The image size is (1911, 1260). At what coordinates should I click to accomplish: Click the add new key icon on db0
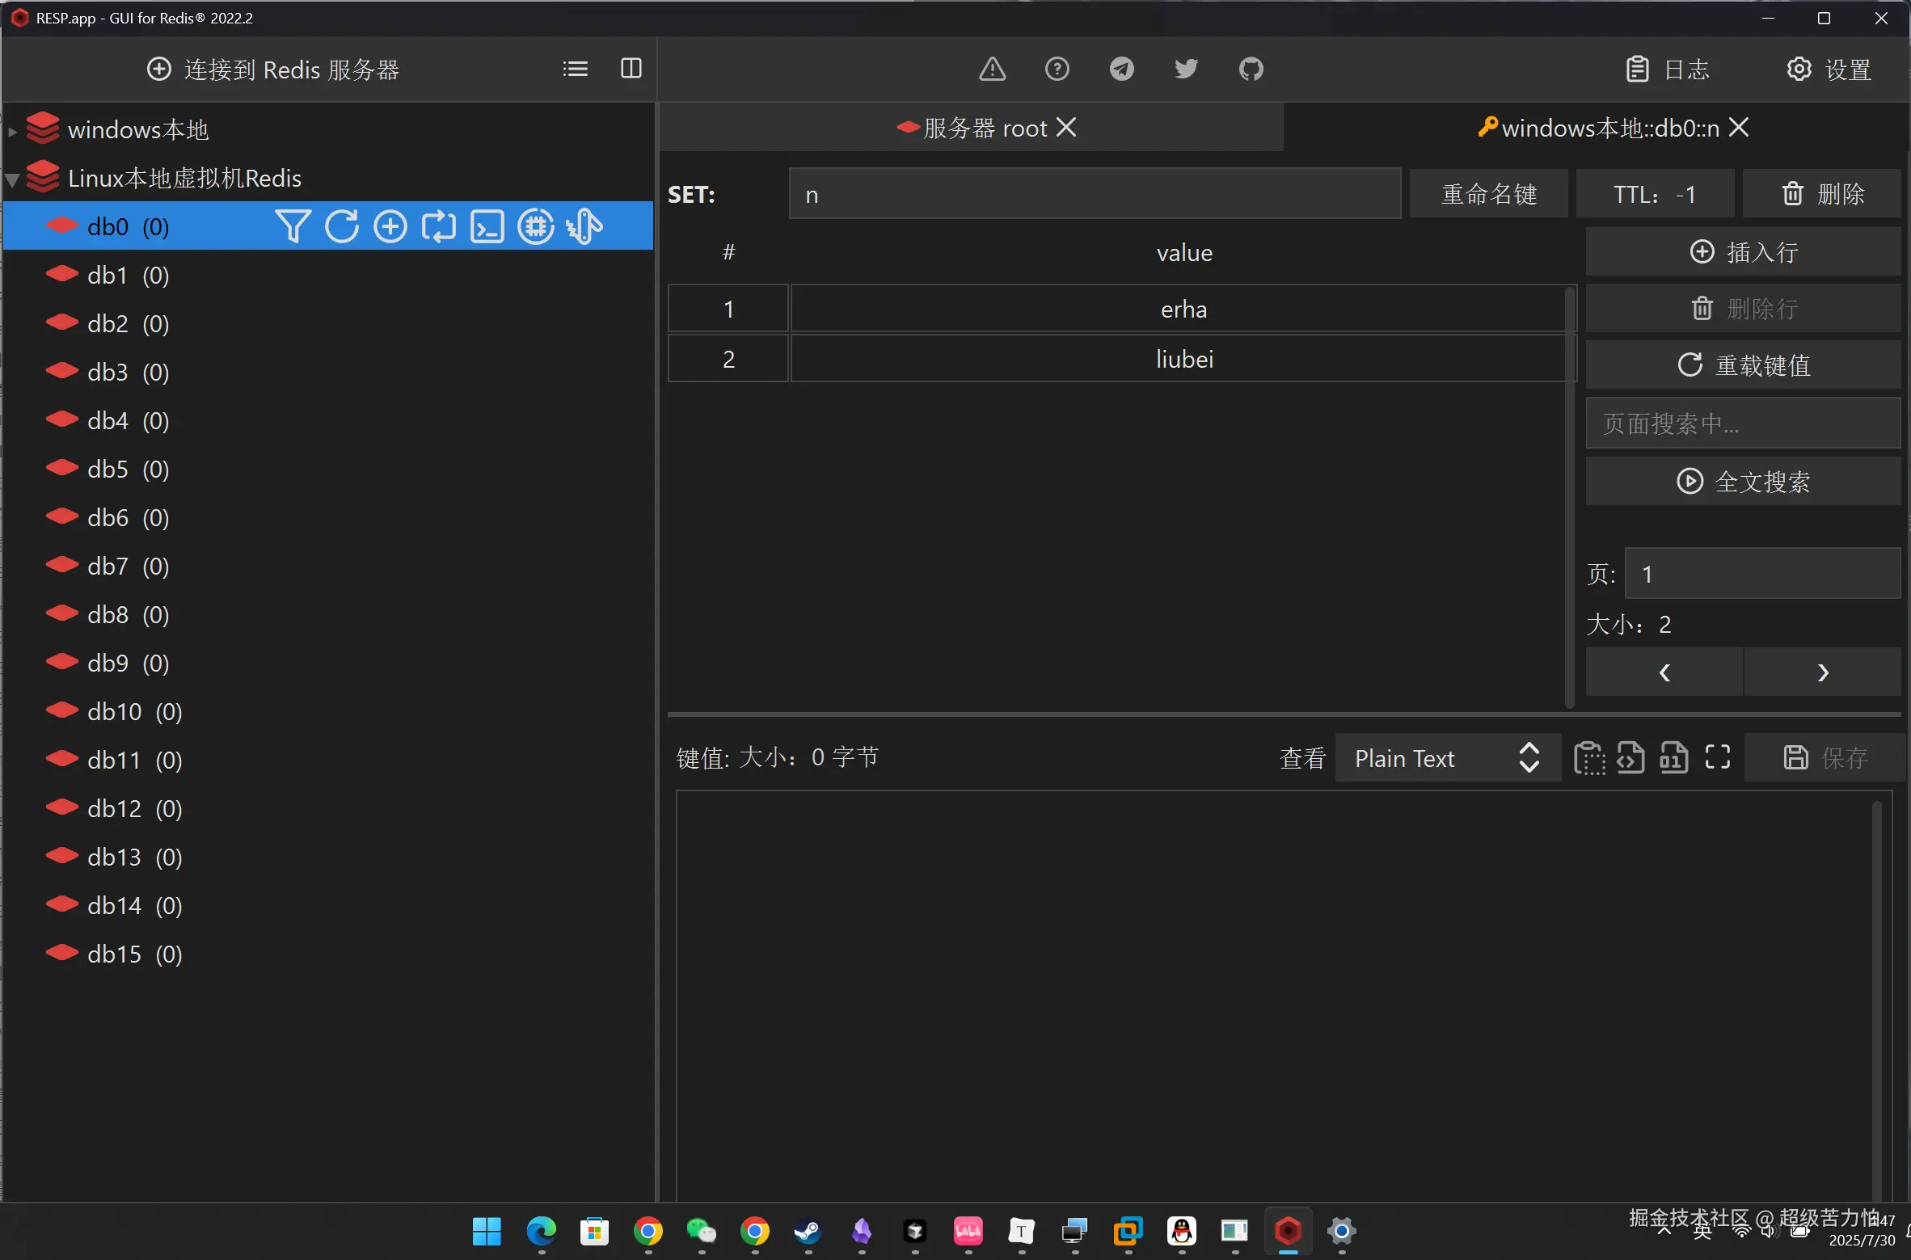390,226
